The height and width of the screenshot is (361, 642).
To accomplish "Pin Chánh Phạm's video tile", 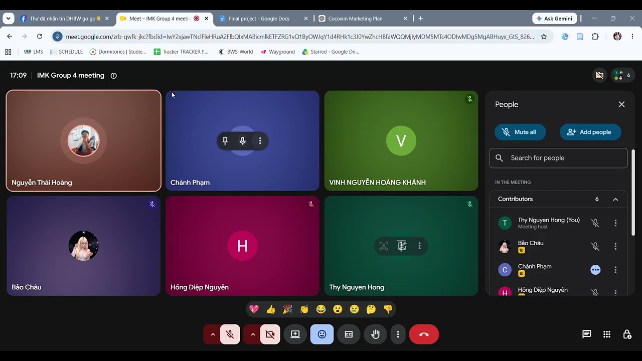I will [225, 141].
